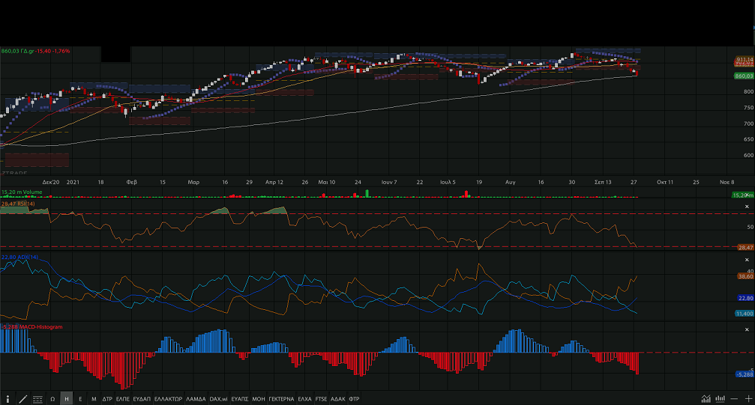
Task: Zoom out with the minus icon
Action: [x=736, y=399]
